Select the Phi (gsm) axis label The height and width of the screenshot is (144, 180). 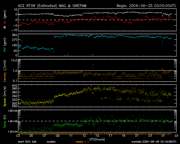[4, 46]
